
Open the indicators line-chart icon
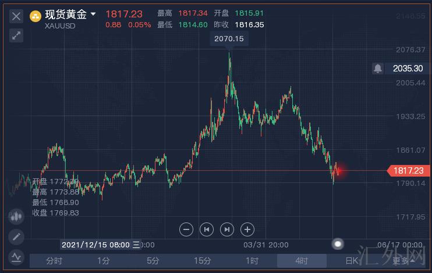(16, 256)
